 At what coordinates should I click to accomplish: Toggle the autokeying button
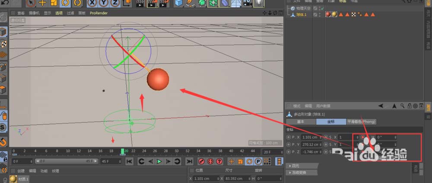[212, 161]
